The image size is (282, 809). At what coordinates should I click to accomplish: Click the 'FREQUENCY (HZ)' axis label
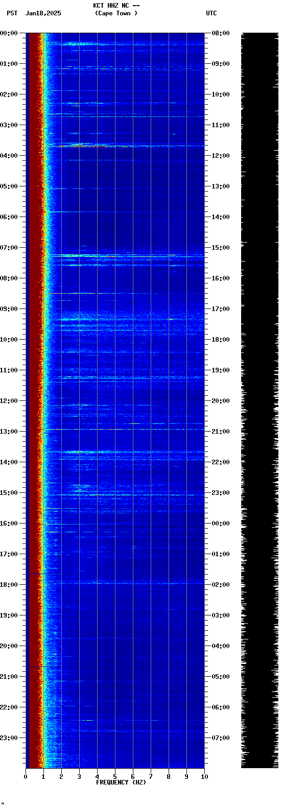121,782
